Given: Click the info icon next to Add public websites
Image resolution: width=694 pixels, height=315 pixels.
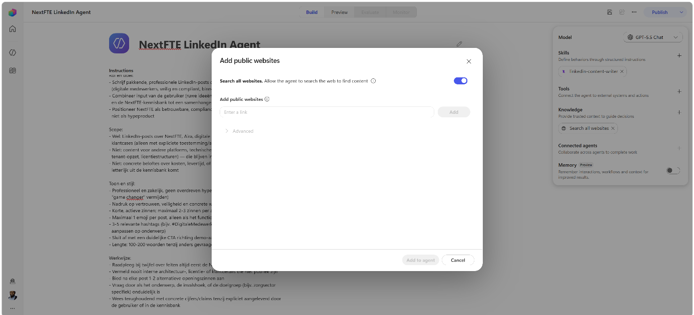Looking at the screenshot, I should tap(267, 99).
